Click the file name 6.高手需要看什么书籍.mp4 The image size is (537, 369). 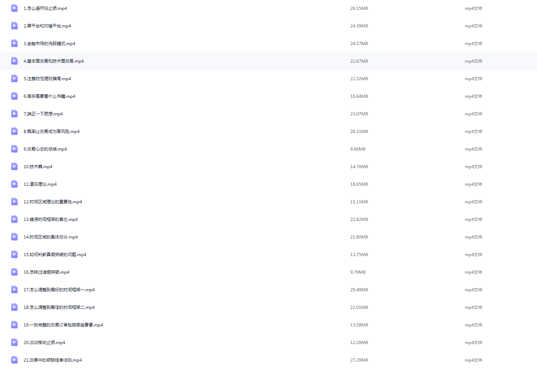click(x=49, y=96)
